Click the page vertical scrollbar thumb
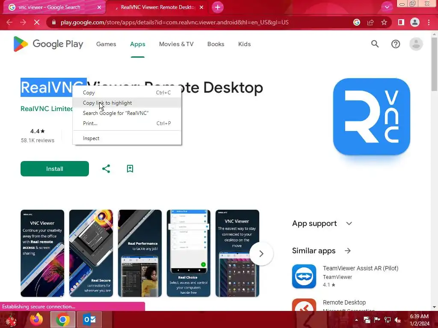This screenshot has width=438, height=328. [x=434, y=64]
